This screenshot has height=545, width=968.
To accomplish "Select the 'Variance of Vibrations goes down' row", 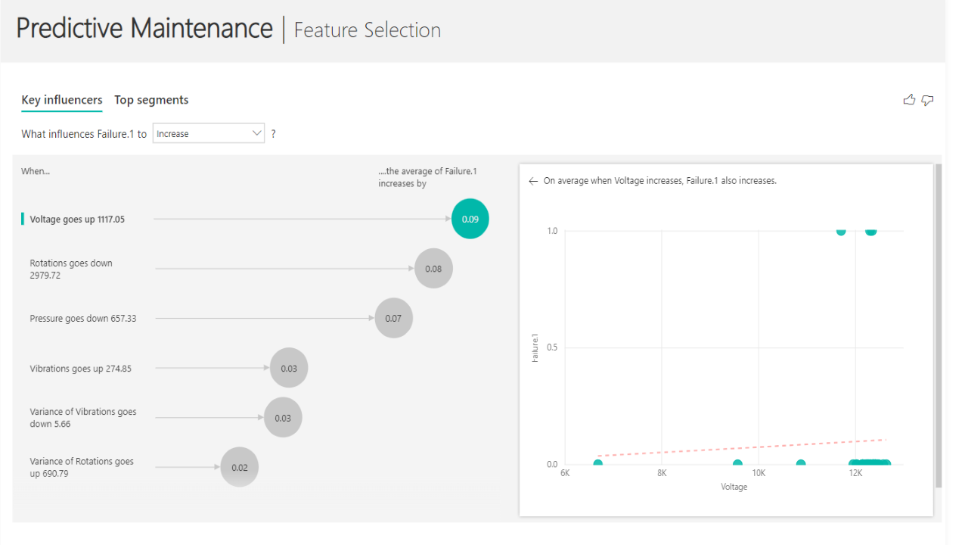I will click(83, 418).
